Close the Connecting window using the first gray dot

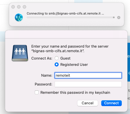tap(13, 7)
